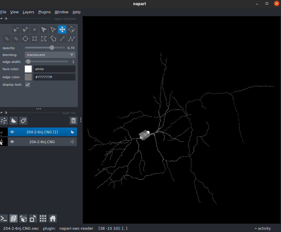281x232 pixels.
Task: Open the blending mode dropdown
Action: point(50,55)
